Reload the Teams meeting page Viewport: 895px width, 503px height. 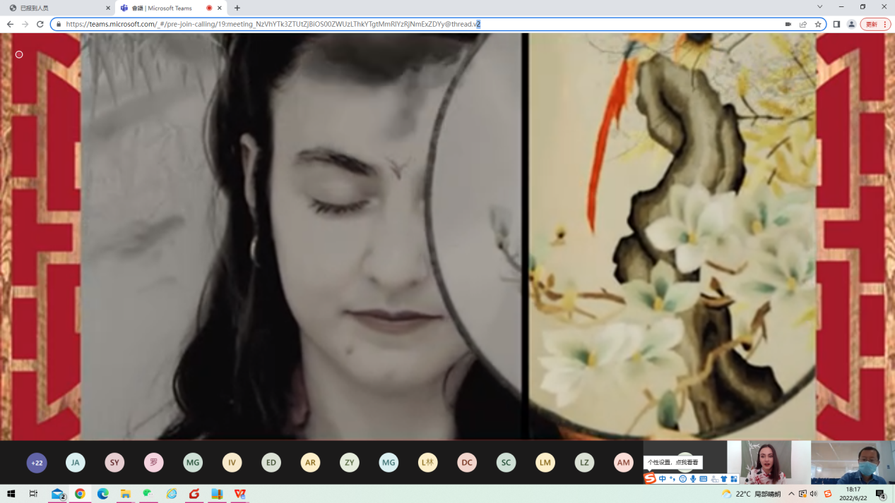pyautogui.click(x=40, y=24)
